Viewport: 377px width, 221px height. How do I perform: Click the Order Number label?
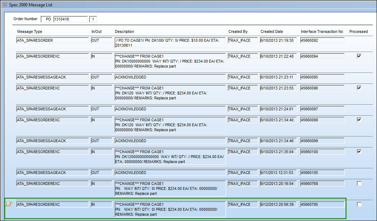[x=25, y=19]
